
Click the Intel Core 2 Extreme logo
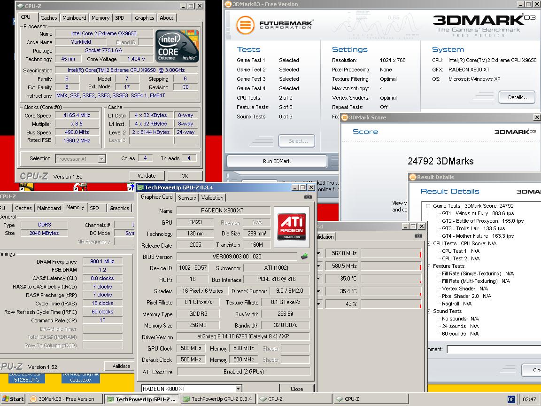[x=177, y=46]
